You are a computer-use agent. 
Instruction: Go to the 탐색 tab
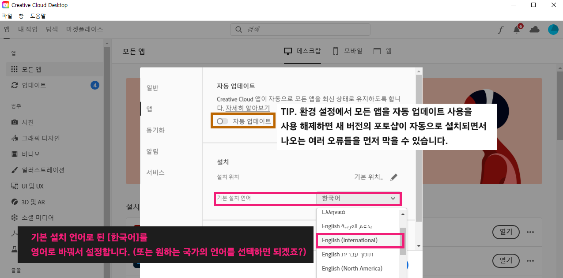click(52, 30)
